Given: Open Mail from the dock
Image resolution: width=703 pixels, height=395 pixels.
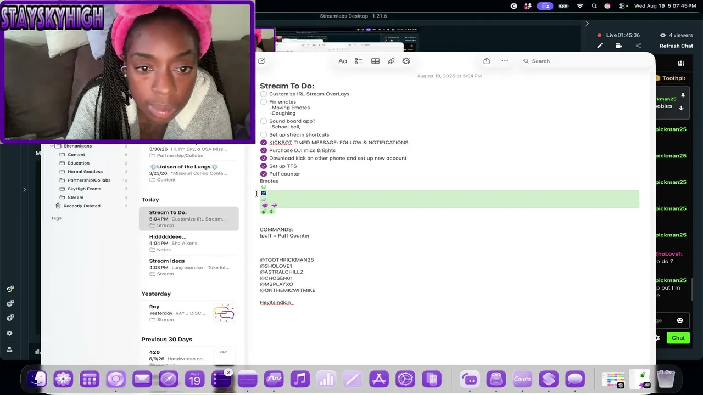Looking at the screenshot, I should coord(142,379).
